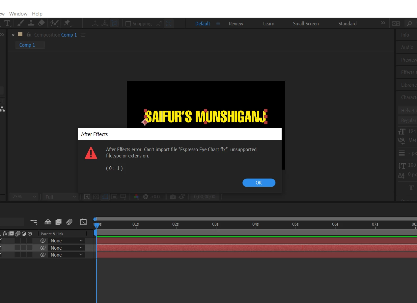This screenshot has width=417, height=303.
Task: Open the Helvetica font family dropdown
Action: (x=407, y=110)
